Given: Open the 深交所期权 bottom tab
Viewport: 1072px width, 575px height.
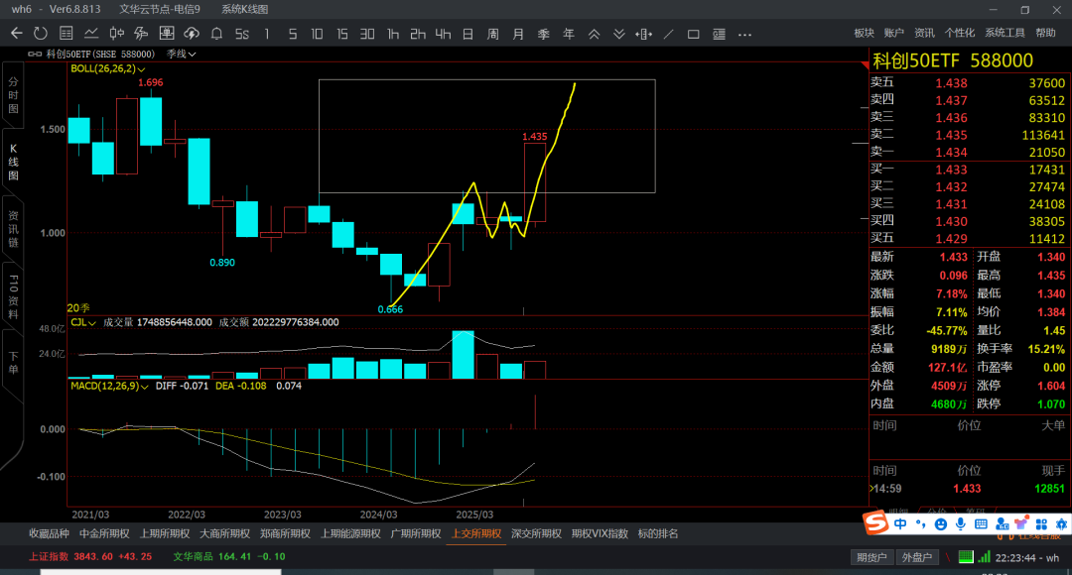Looking at the screenshot, I should [536, 533].
